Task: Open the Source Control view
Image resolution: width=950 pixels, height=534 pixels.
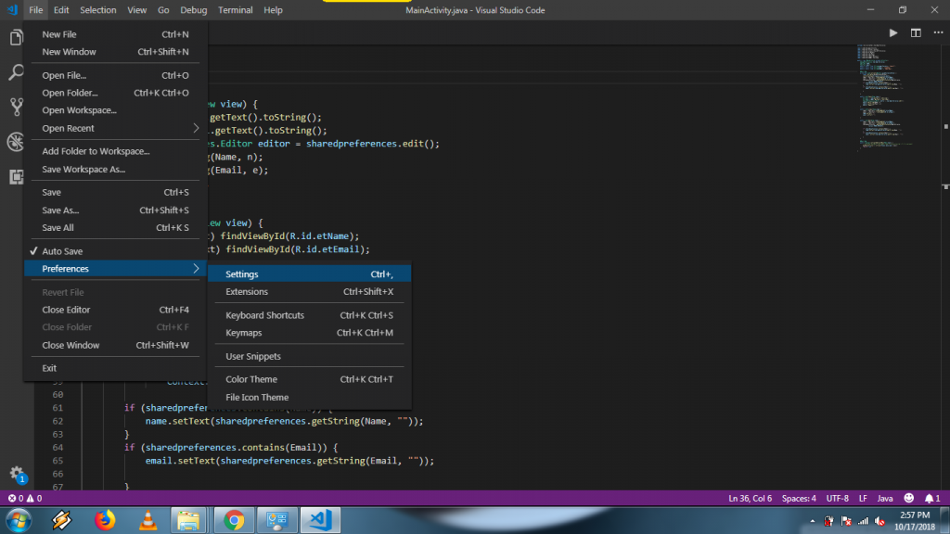Action: pos(16,107)
